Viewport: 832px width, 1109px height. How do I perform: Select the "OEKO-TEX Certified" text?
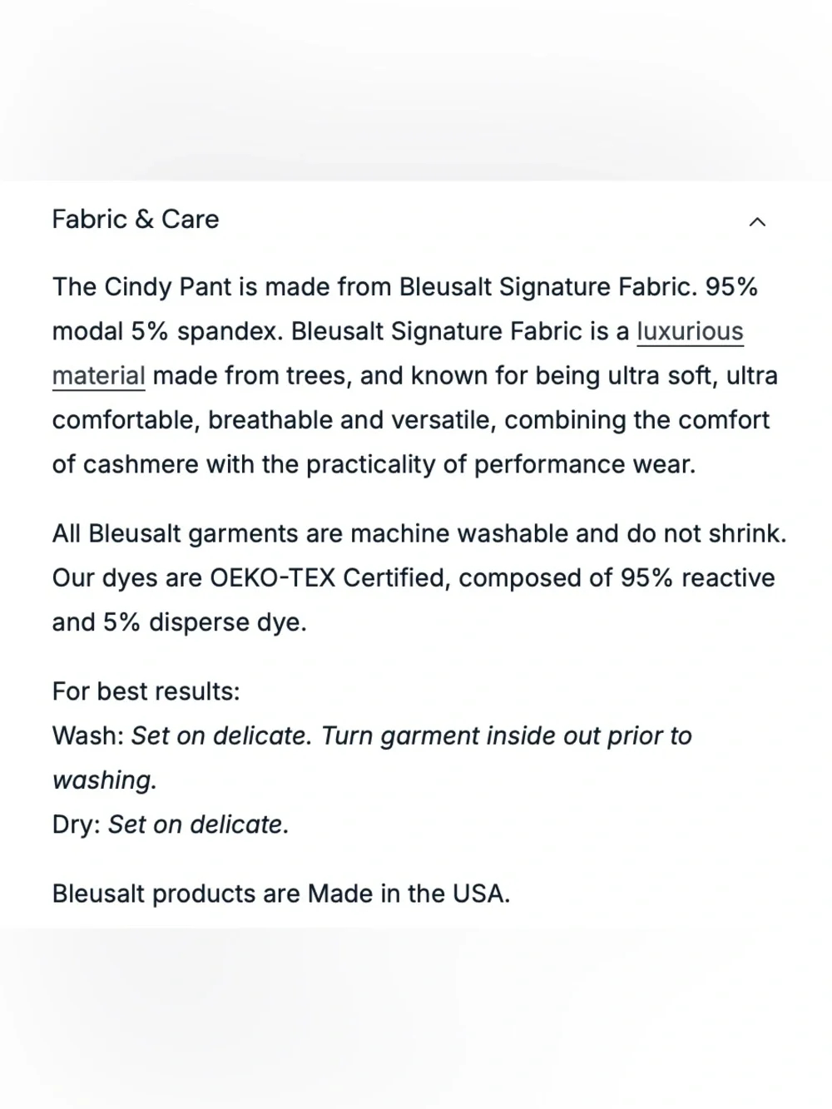point(329,578)
